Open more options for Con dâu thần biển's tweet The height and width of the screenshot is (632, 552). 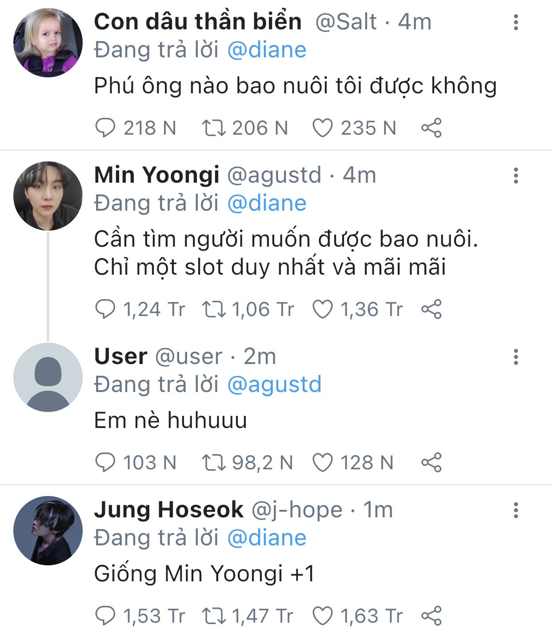click(516, 22)
